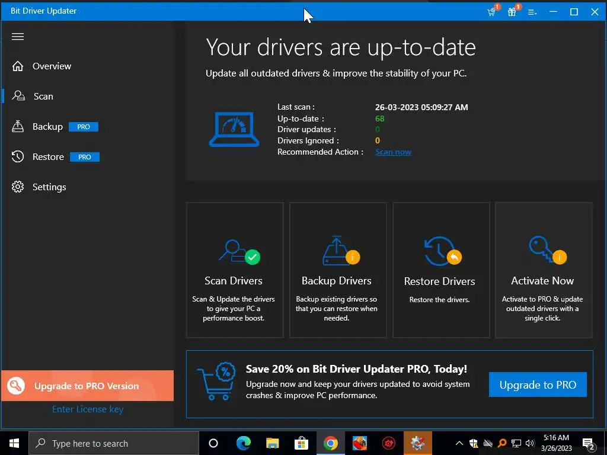Click the Upgrade to PRO button
Viewport: 607px width, 455px height.
538,384
